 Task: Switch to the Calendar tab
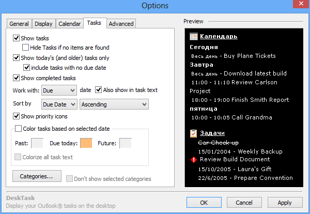pos(69,24)
